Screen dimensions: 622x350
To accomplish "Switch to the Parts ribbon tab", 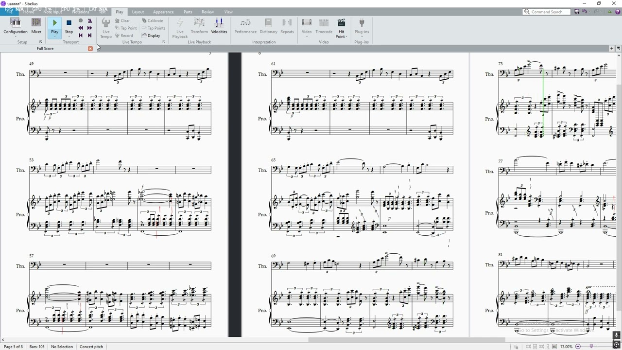I will 188,12.
